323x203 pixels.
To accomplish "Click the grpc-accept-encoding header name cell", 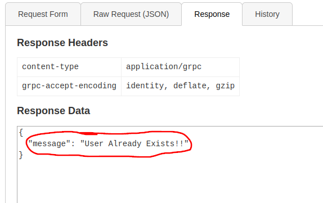I will pos(69,86).
